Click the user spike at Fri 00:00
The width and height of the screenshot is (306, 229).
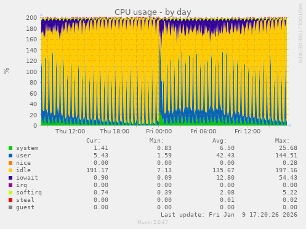point(160,82)
